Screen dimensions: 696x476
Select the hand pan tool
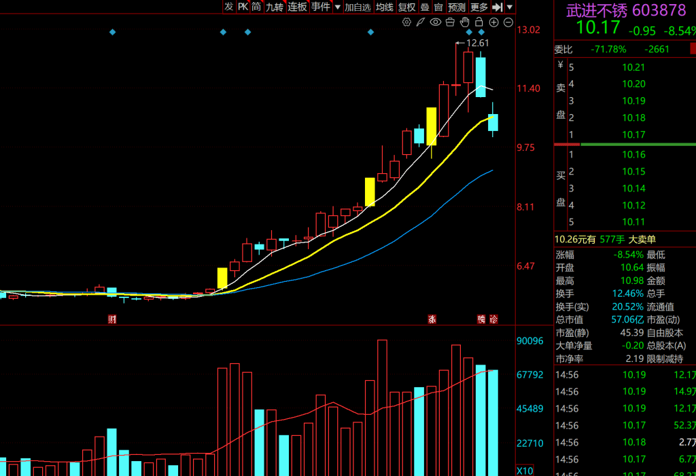tap(466, 22)
